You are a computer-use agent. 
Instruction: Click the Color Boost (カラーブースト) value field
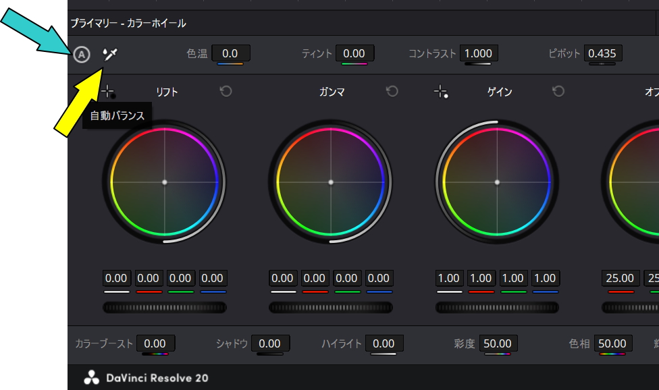click(155, 343)
